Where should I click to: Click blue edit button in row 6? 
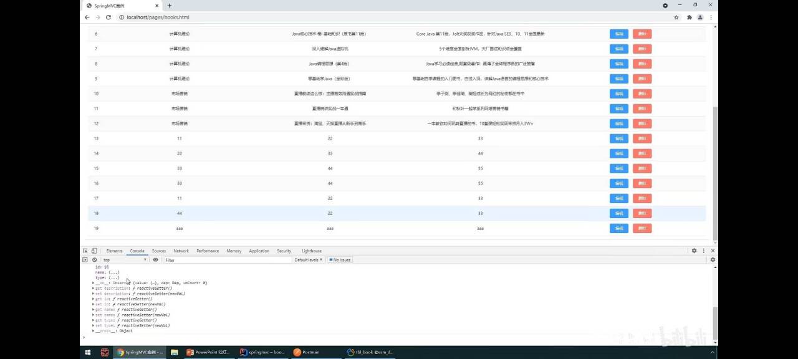tap(619, 34)
